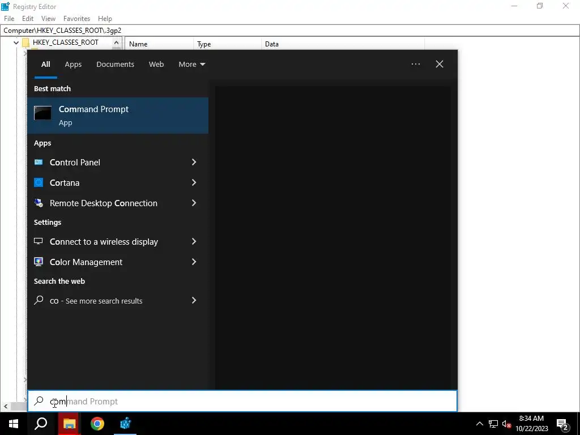Expand Cortana result details arrow

point(194,182)
